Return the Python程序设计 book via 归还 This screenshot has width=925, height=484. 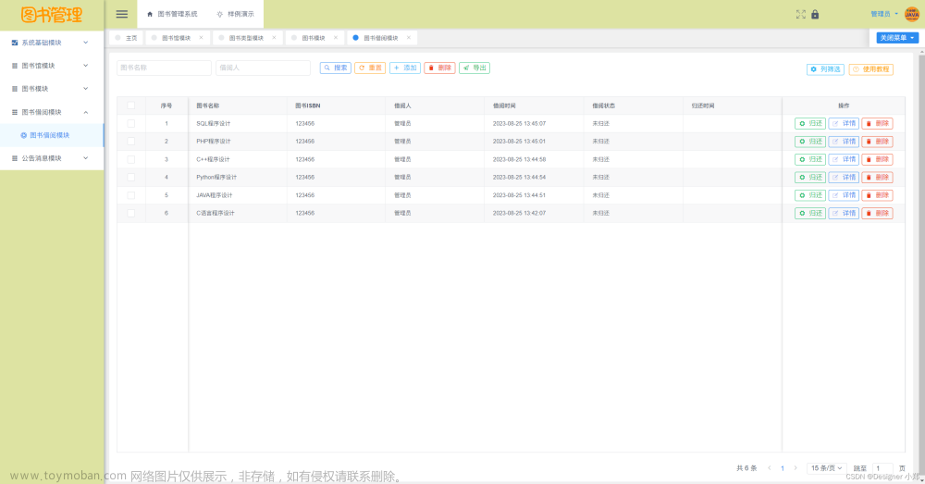(x=810, y=177)
